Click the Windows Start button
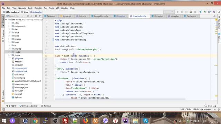The image size is (221, 124). [4, 121]
